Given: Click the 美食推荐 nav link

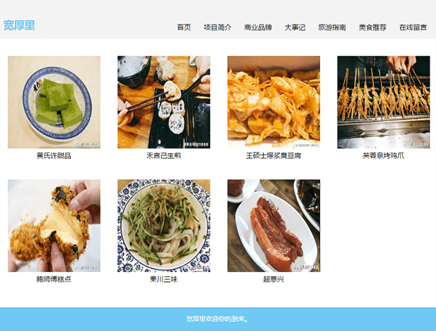Looking at the screenshot, I should pyautogui.click(x=373, y=27).
